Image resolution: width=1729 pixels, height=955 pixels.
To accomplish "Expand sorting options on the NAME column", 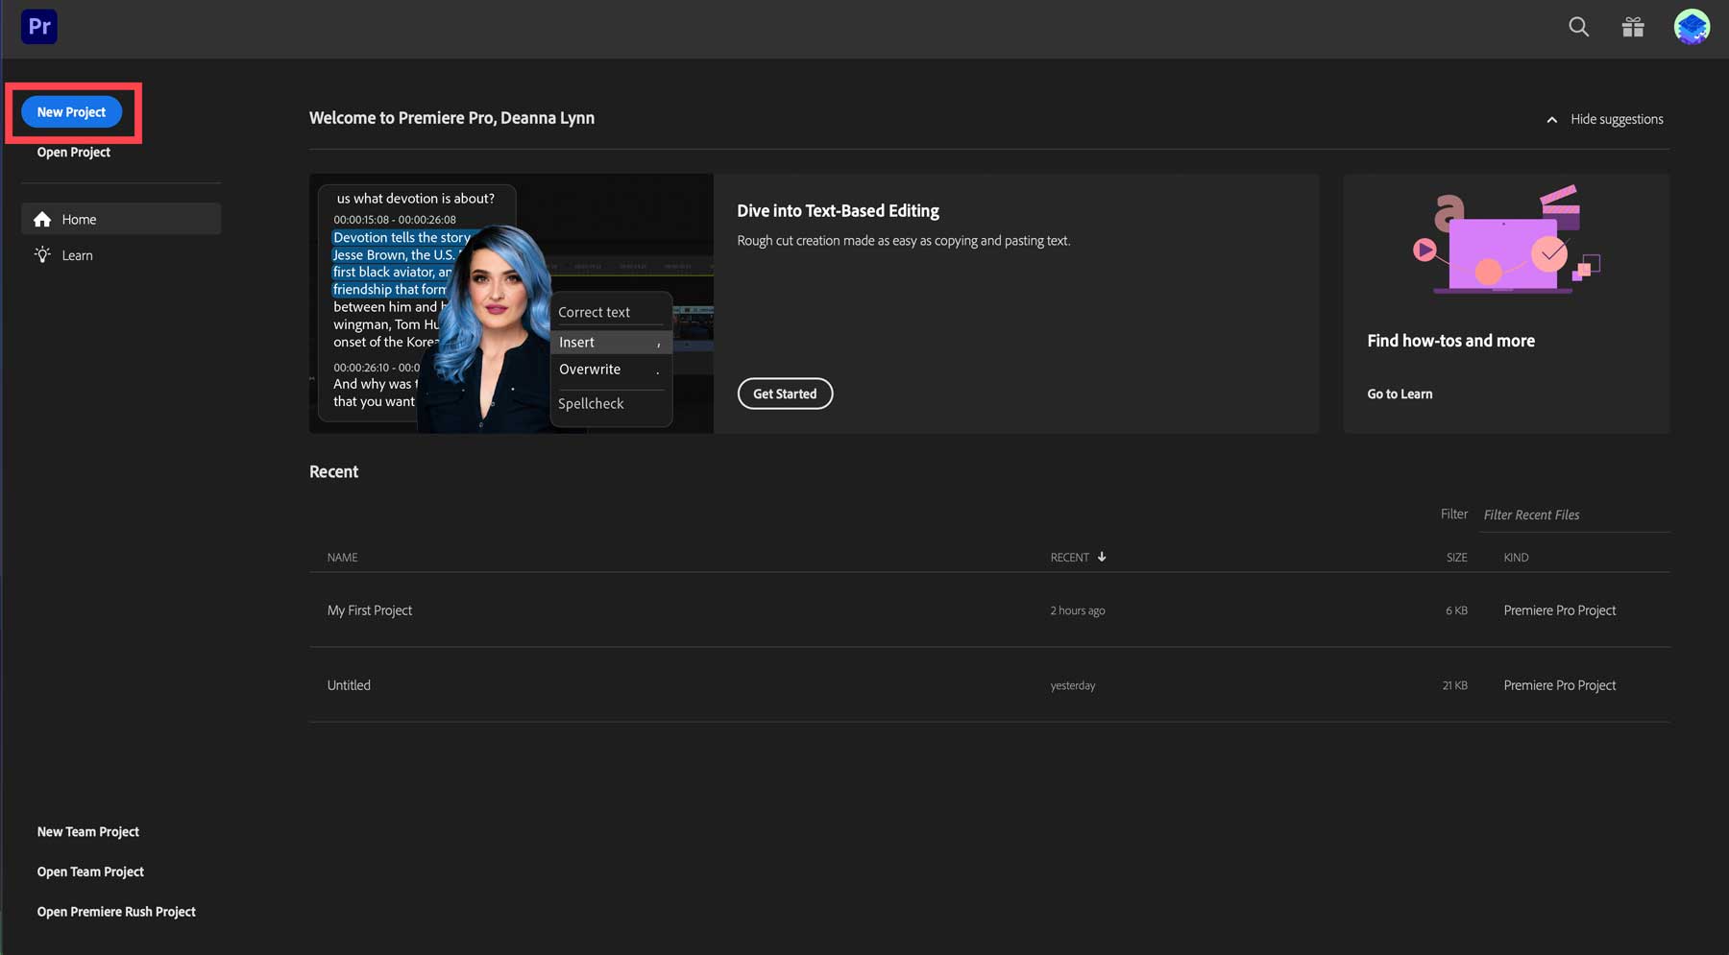I will (x=341, y=557).
